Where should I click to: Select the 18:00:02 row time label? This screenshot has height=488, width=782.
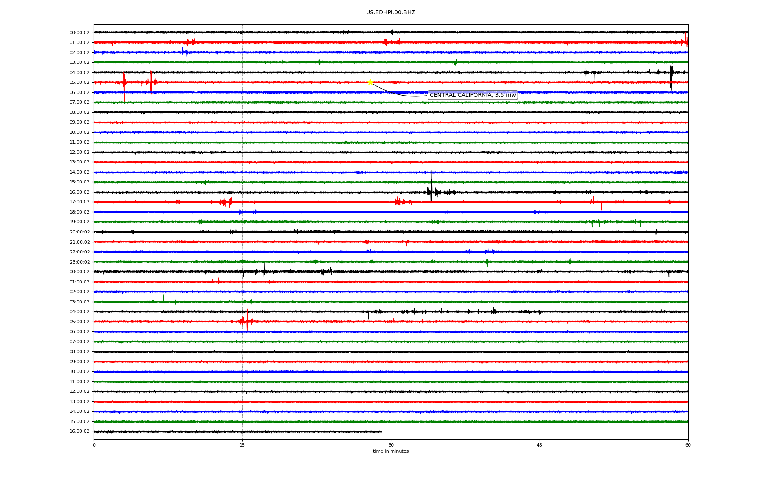click(x=79, y=212)
